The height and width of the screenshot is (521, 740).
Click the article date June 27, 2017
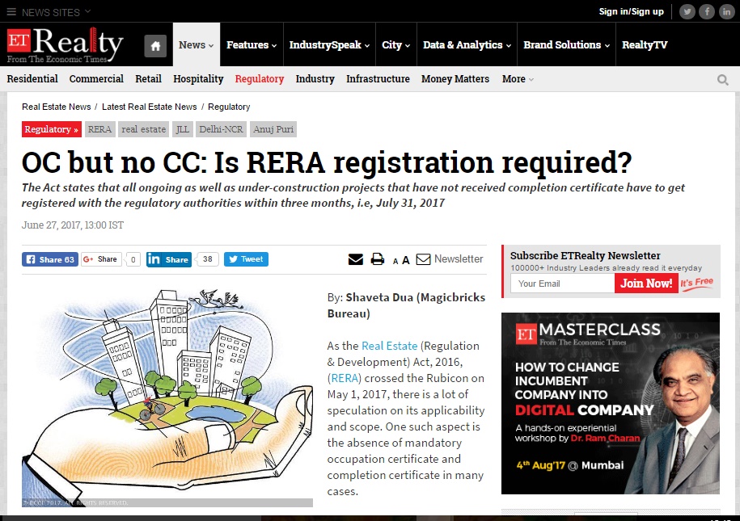pyautogui.click(x=73, y=225)
